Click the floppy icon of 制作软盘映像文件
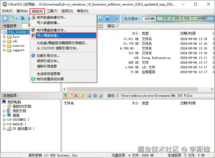 33,17
